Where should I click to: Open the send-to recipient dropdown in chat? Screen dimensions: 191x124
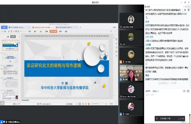pos(156,91)
